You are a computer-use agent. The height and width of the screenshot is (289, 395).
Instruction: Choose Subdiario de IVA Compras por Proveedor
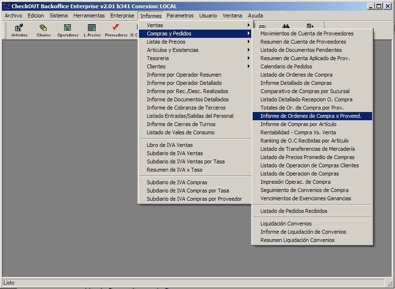195,199
